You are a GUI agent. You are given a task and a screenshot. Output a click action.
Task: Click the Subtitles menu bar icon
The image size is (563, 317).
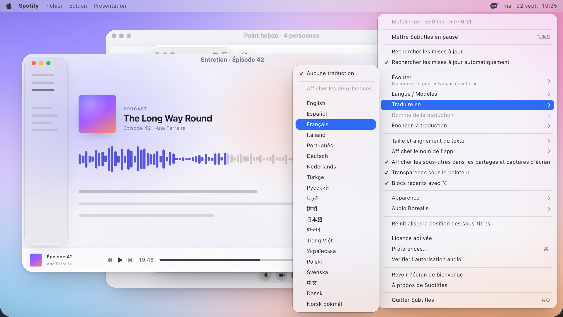click(494, 6)
